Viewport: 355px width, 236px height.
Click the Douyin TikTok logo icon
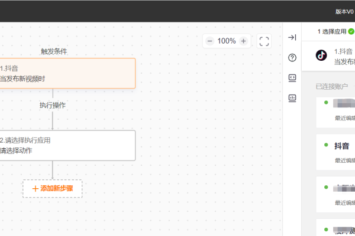coord(321,55)
